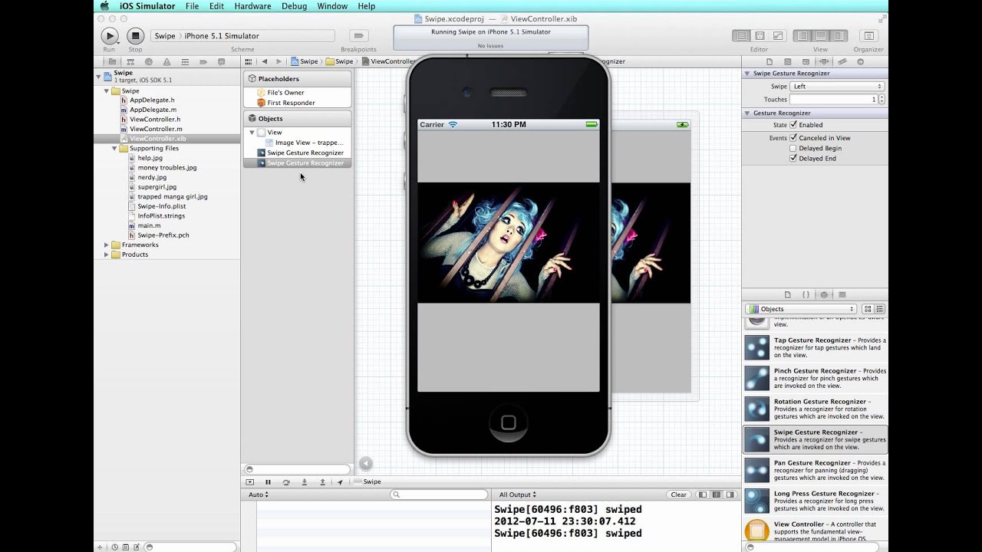Open the Hardware menu
982x552 pixels.
click(x=252, y=6)
